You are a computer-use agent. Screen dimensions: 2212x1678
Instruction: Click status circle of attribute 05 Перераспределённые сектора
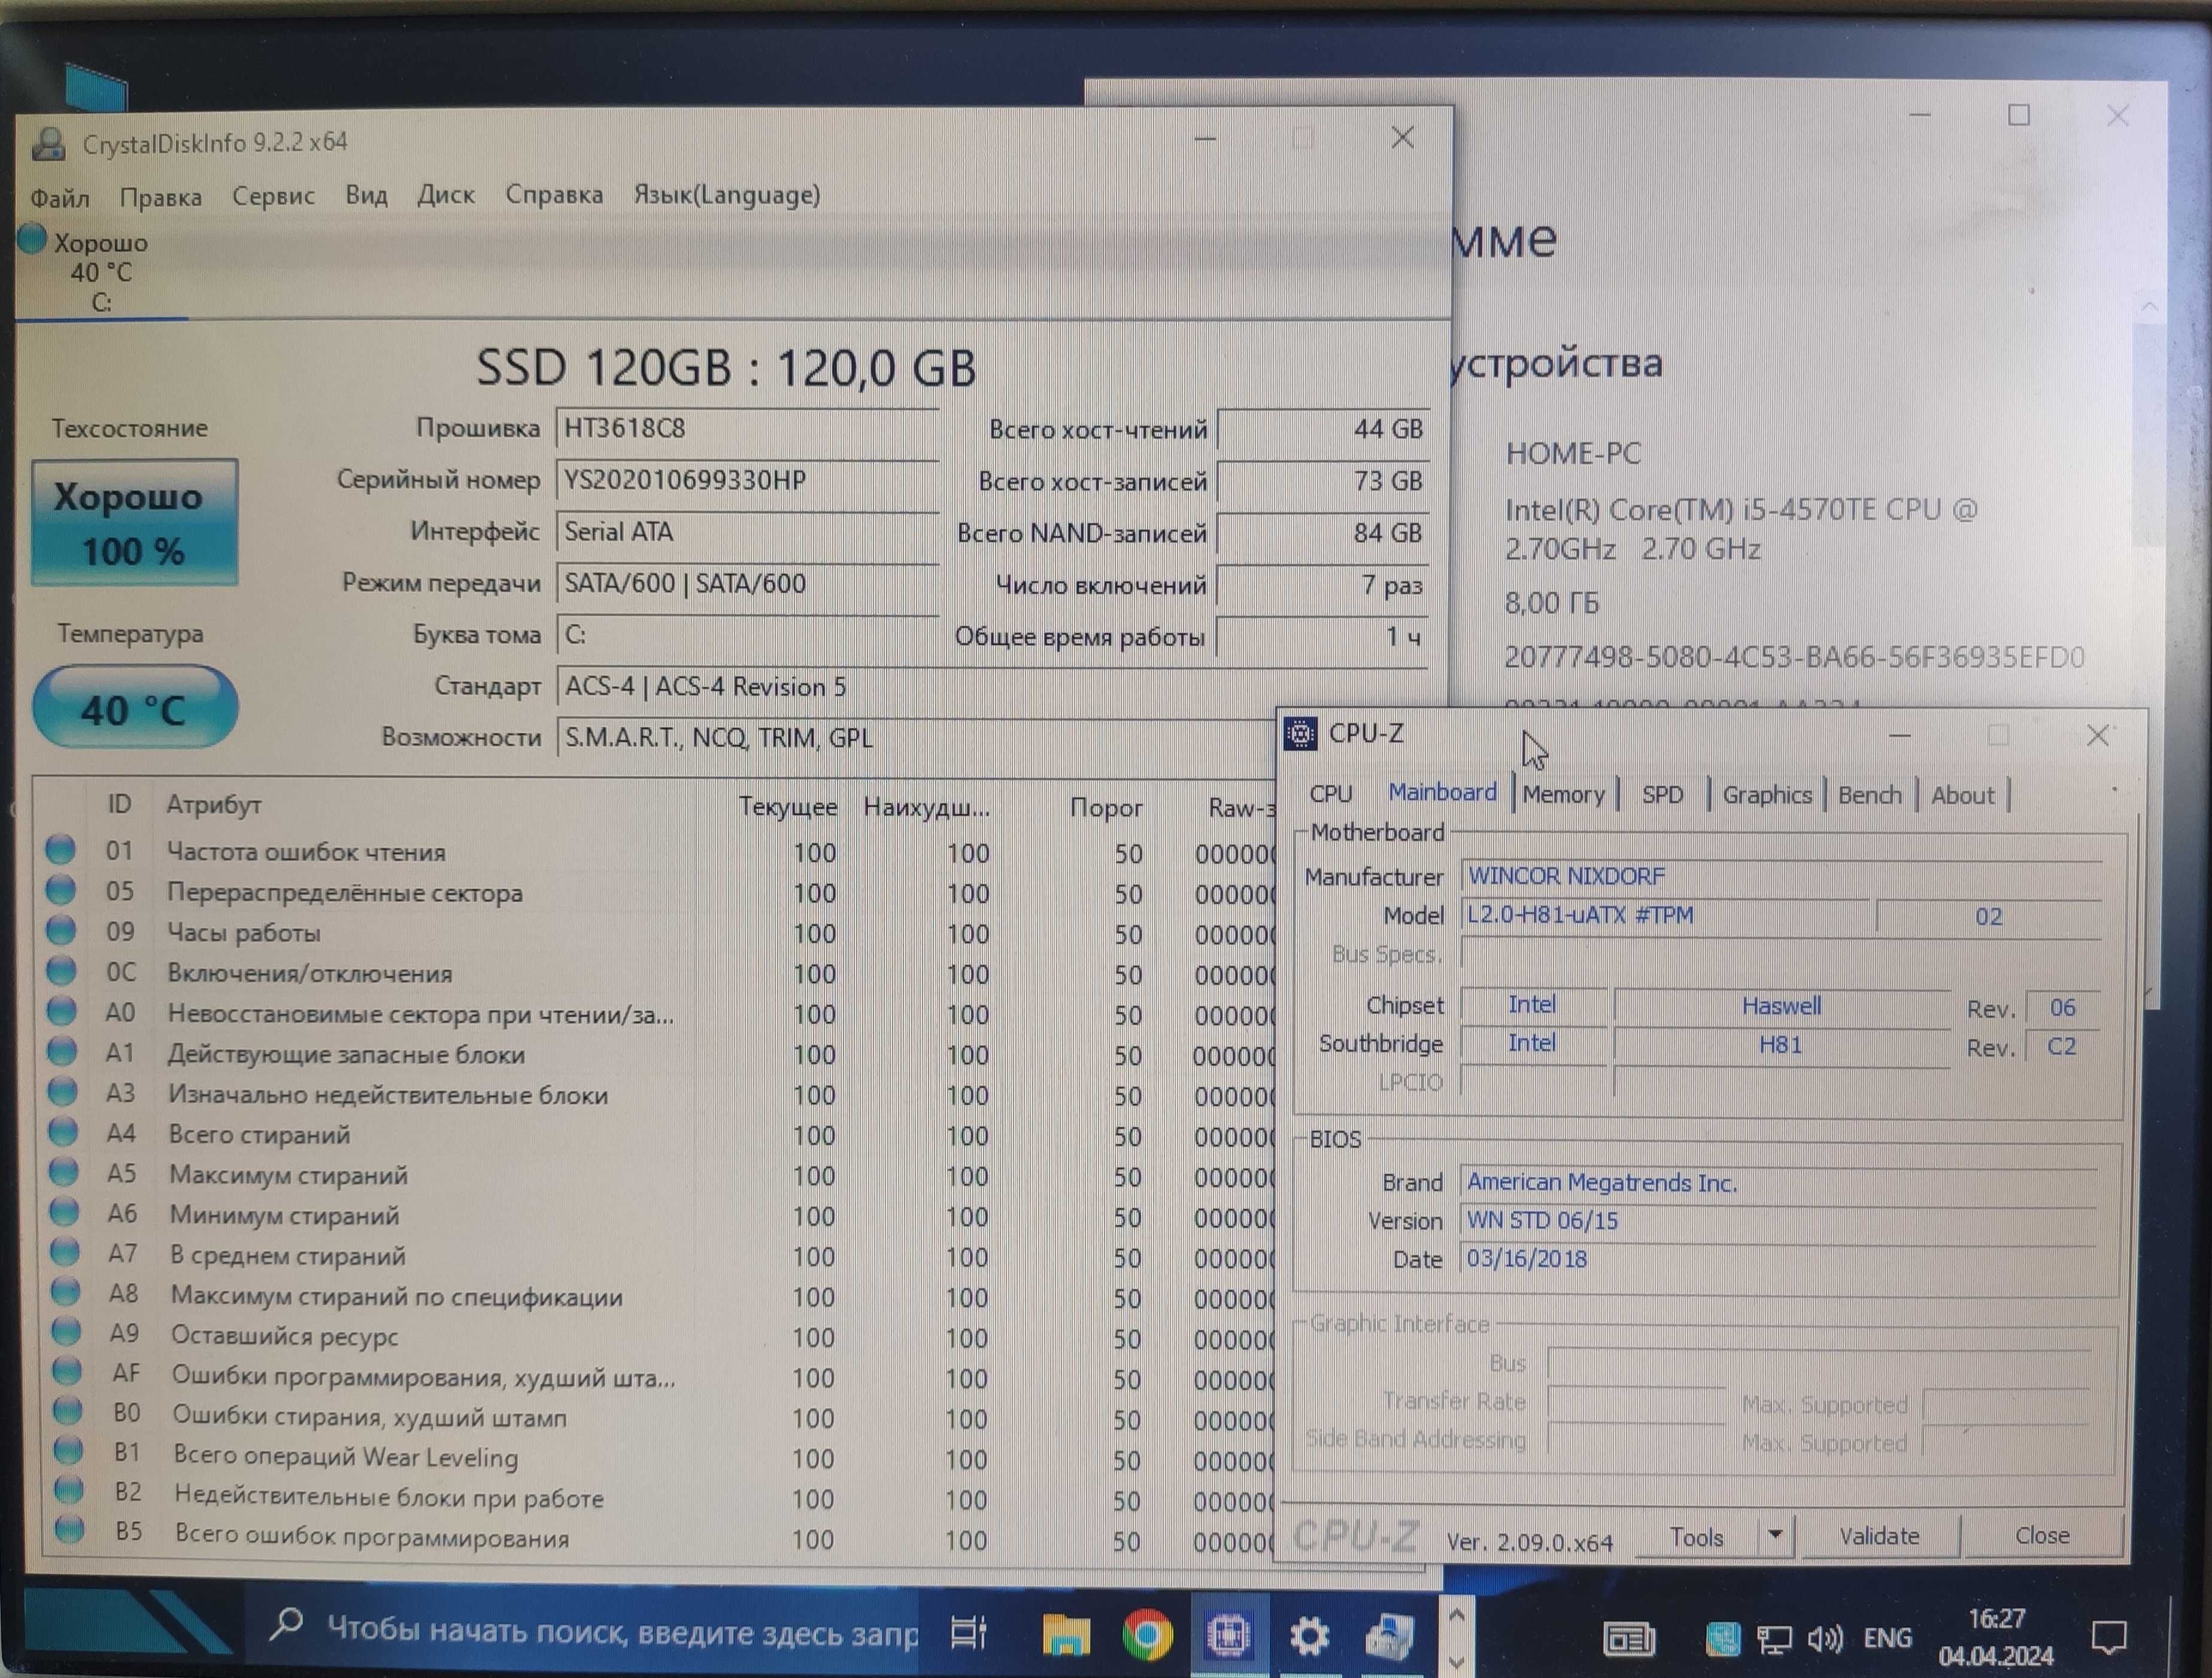(60, 889)
